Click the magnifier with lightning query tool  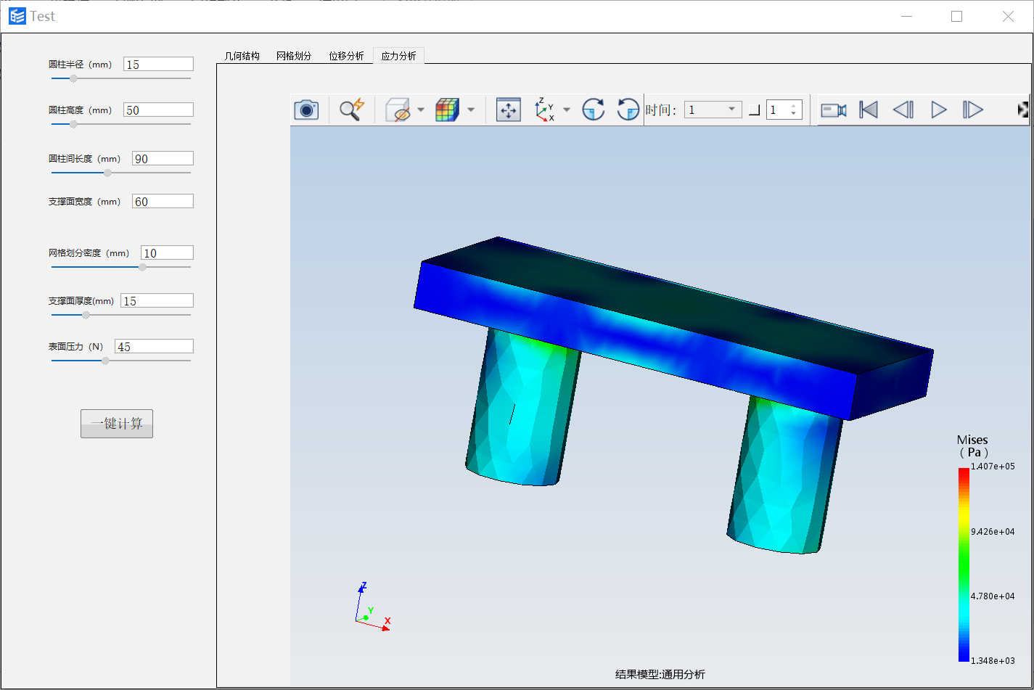pos(352,110)
